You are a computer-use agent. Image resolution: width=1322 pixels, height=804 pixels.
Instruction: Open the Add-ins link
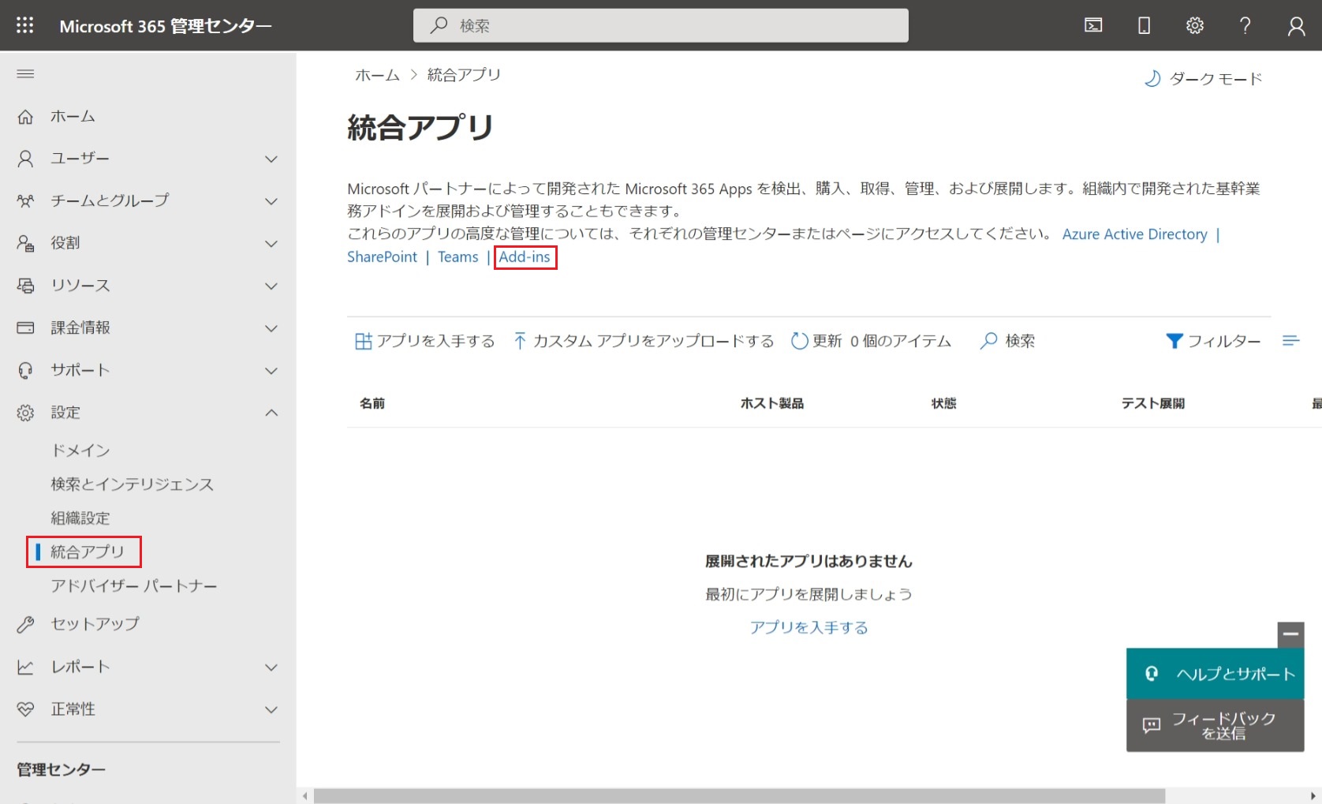tap(525, 257)
